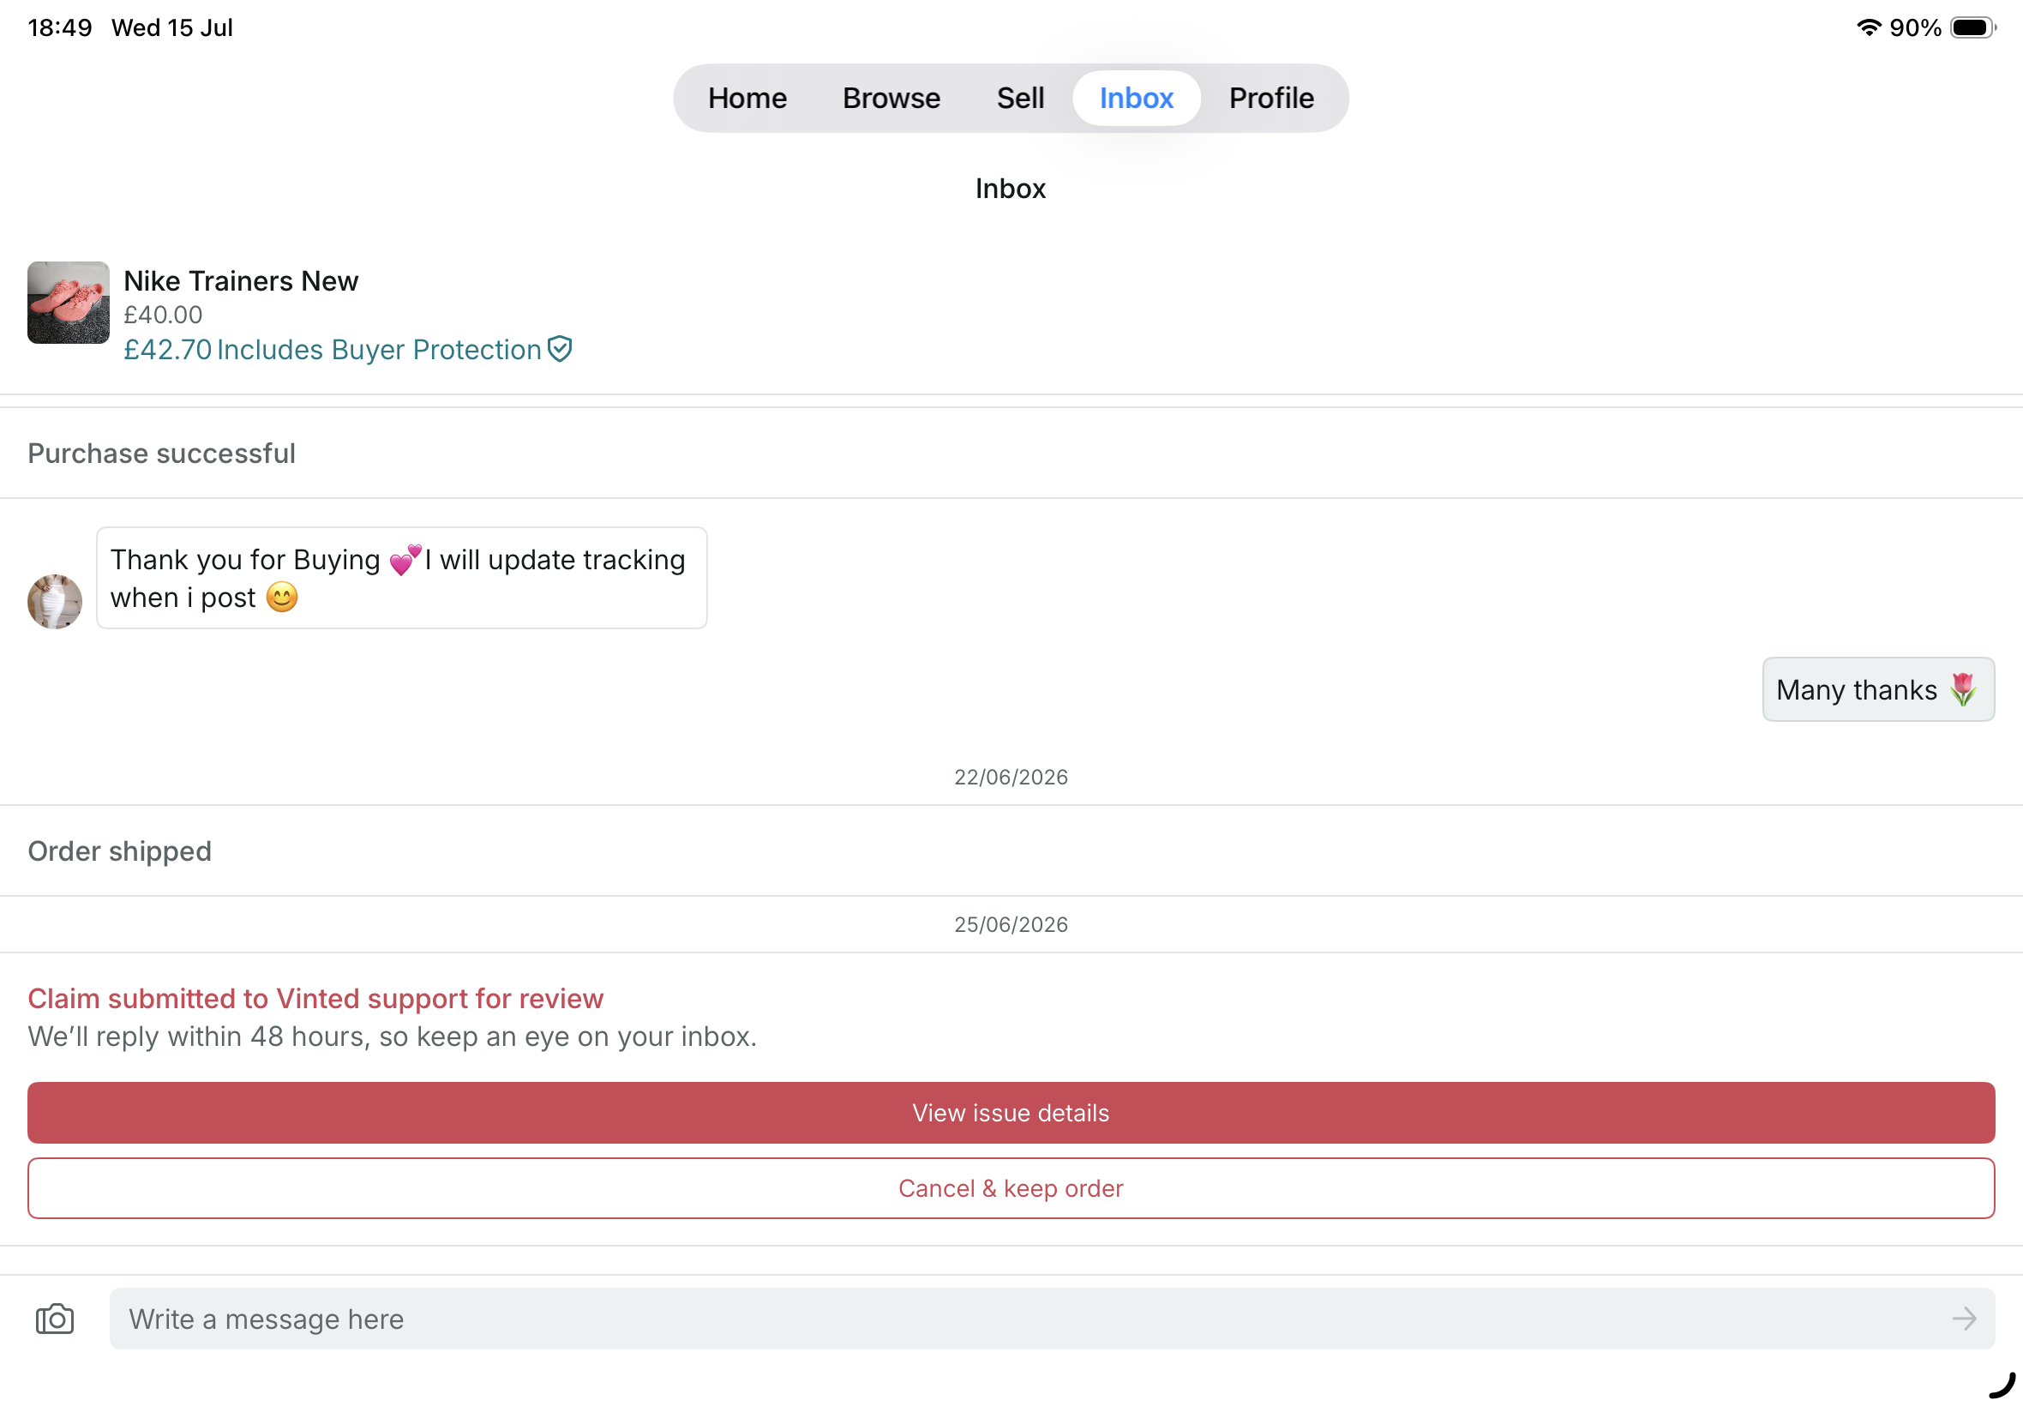2023x1406 pixels.
Task: Tap the Inbox page title
Action: pyautogui.click(x=1010, y=189)
